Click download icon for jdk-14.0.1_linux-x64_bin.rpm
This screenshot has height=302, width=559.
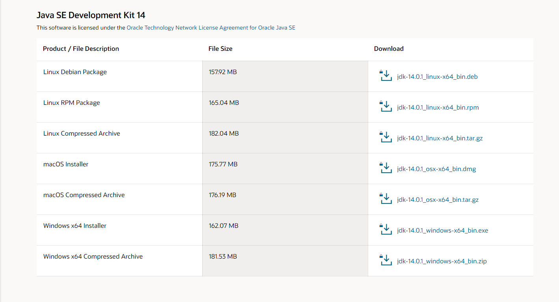click(x=386, y=106)
